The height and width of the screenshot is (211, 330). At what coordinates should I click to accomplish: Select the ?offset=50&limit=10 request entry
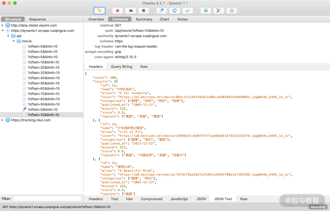click(x=44, y=83)
